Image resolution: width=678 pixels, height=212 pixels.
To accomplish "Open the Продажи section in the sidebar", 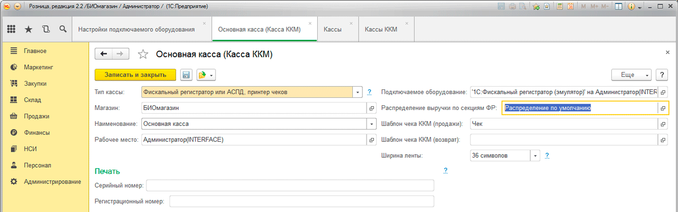I will [37, 116].
